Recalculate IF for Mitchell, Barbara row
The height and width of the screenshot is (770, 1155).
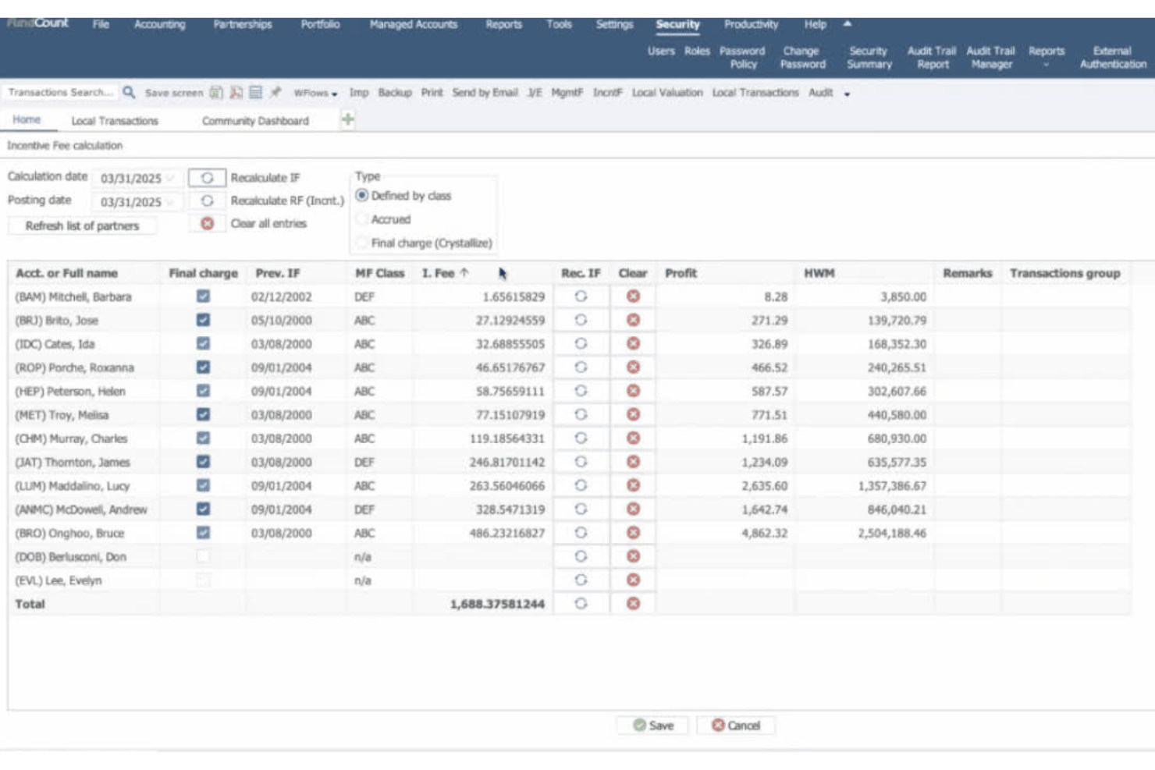tap(581, 296)
